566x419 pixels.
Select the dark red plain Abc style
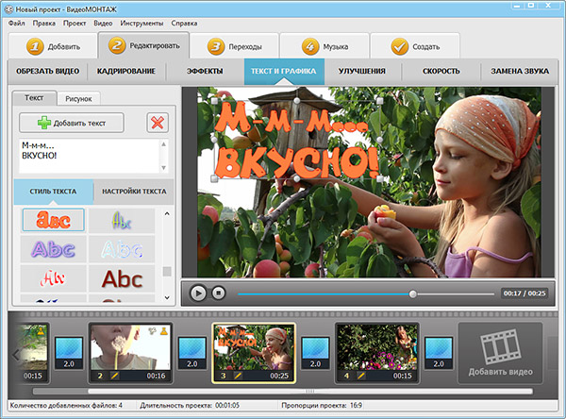click(x=122, y=278)
